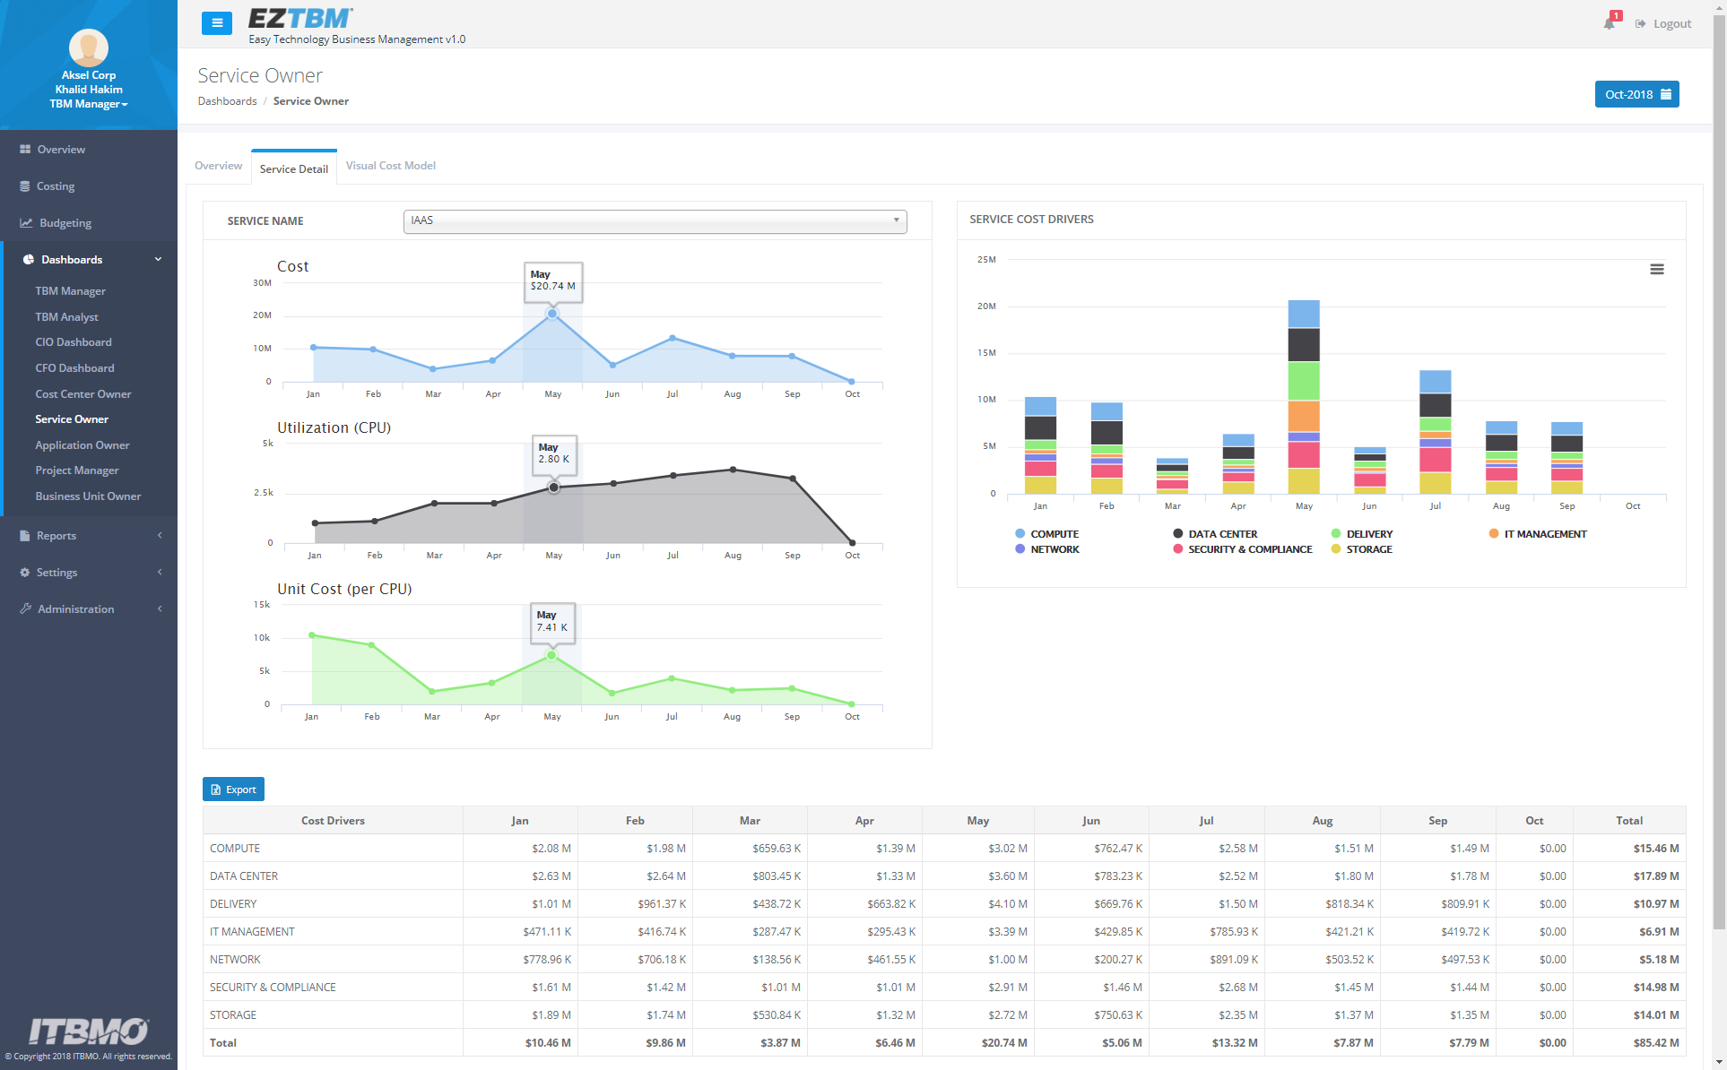Click the Administration wrench icon
Viewport: 1727px width, 1070px height.
coord(26,609)
